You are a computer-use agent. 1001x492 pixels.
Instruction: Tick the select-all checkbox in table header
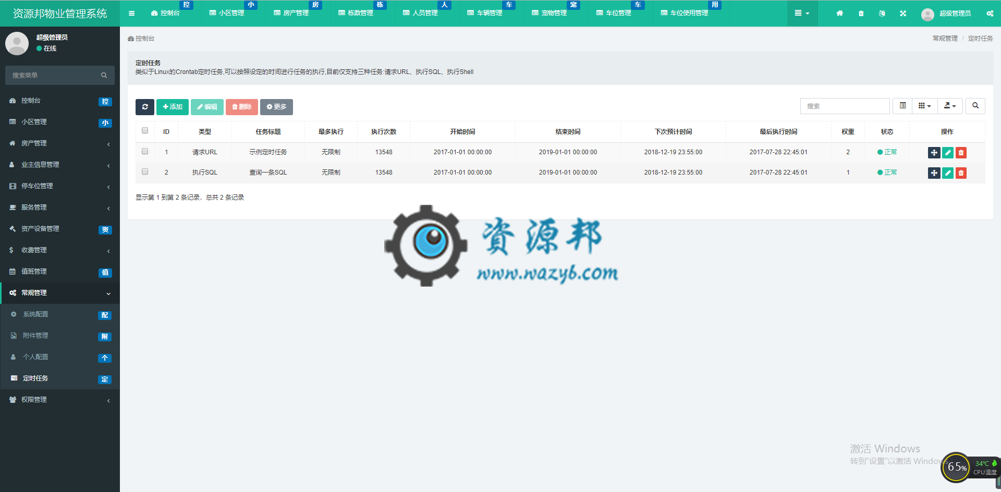point(145,131)
